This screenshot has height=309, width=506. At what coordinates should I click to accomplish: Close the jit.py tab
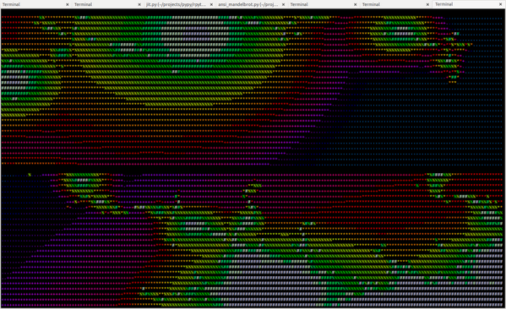[211, 4]
